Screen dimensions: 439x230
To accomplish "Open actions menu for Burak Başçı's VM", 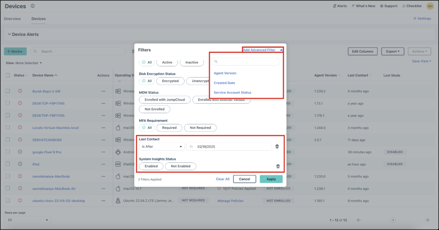I will coord(103,91).
